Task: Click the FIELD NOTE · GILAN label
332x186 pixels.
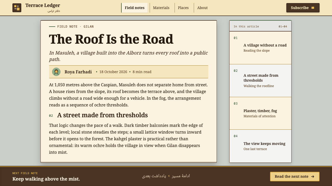Action: pyautogui.click(x=75, y=27)
